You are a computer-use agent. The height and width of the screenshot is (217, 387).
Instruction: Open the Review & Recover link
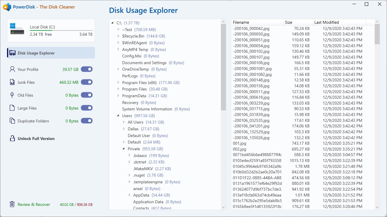point(34,204)
